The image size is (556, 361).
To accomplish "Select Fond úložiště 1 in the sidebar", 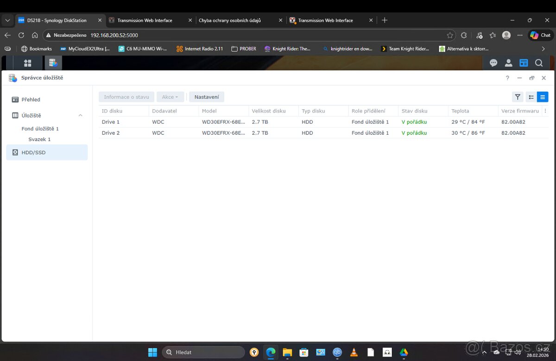I will coord(40,129).
